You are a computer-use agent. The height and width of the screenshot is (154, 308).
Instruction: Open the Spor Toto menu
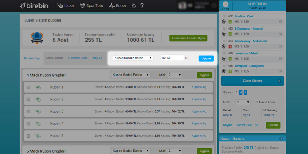pyautogui.click(x=91, y=5)
